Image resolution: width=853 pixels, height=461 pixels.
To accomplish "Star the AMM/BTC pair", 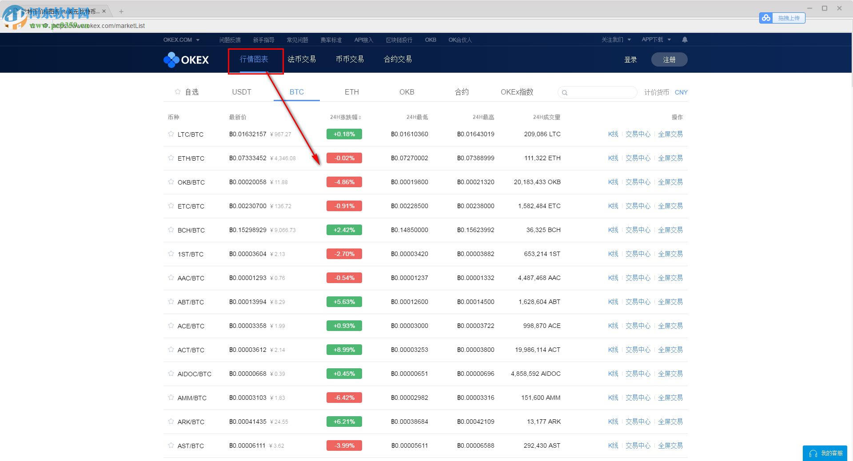I will pyautogui.click(x=171, y=398).
